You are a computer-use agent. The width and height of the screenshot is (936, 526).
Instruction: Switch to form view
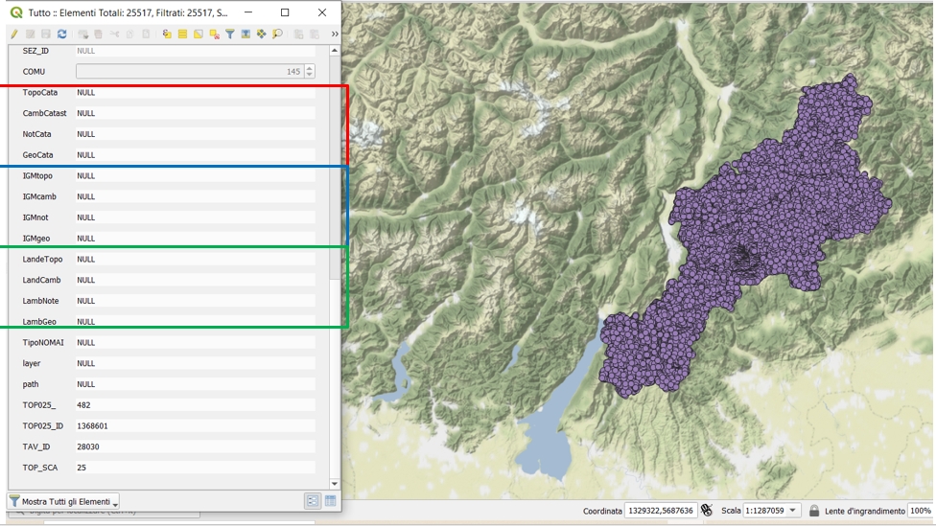pyautogui.click(x=313, y=501)
